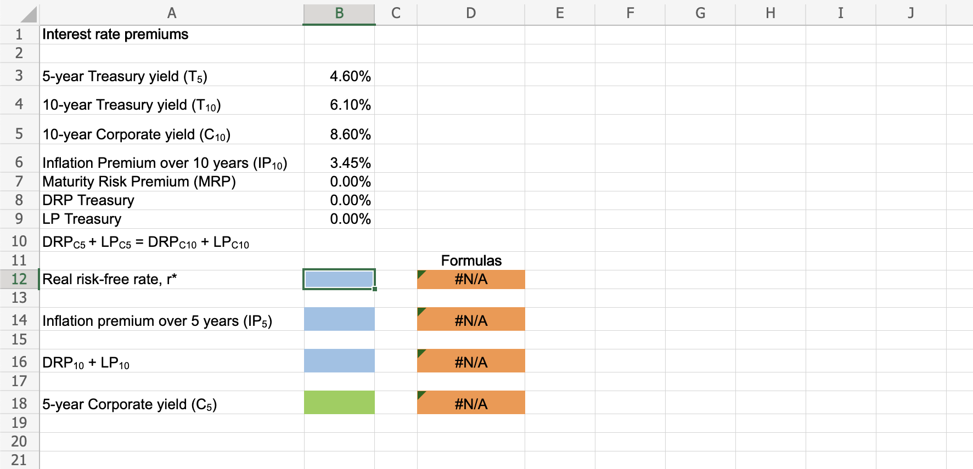
Task: Click the blue input cell for IP5
Action: pos(339,319)
